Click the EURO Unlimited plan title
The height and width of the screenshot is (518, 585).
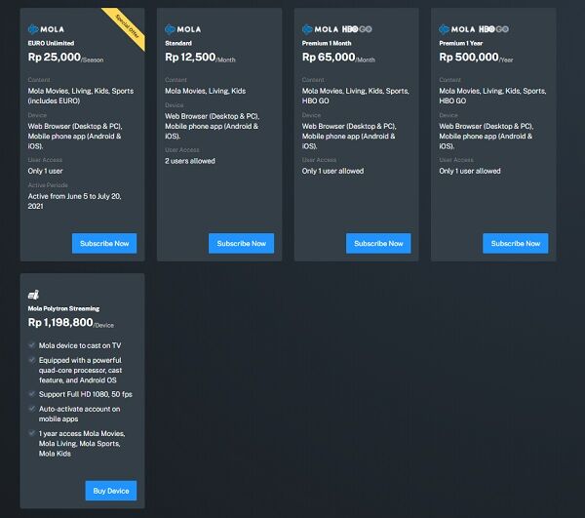(x=51, y=43)
